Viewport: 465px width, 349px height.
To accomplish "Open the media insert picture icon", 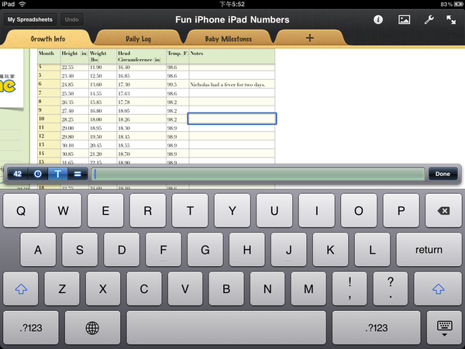I will pos(404,20).
